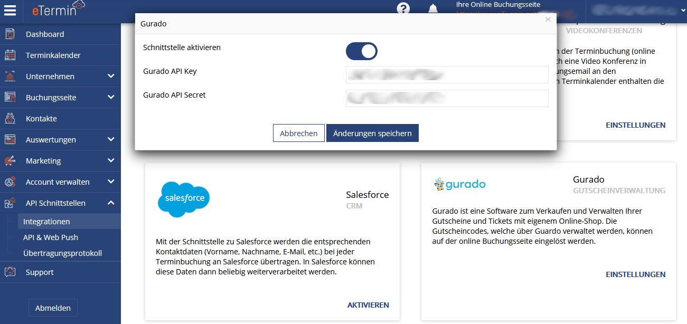Click the Dashboard sidebar icon

(x=10, y=34)
